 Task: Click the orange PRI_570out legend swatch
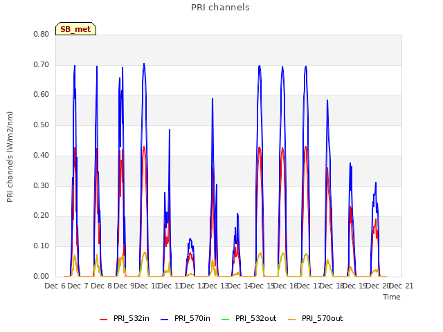[292, 320]
